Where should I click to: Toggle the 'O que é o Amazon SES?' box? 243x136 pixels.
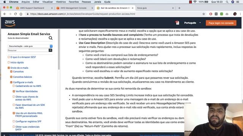point(9,57)
